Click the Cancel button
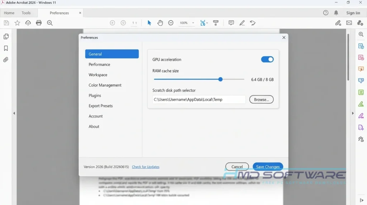The width and height of the screenshot is (367, 205). pyautogui.click(x=237, y=167)
